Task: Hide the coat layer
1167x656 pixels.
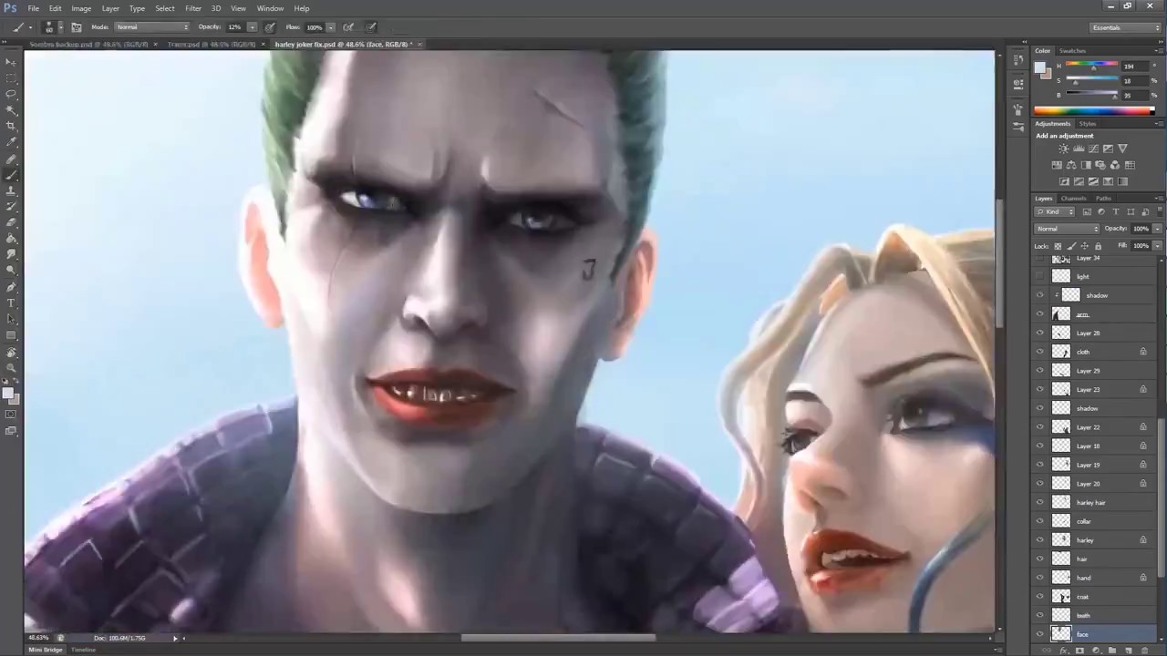Action: click(1040, 597)
